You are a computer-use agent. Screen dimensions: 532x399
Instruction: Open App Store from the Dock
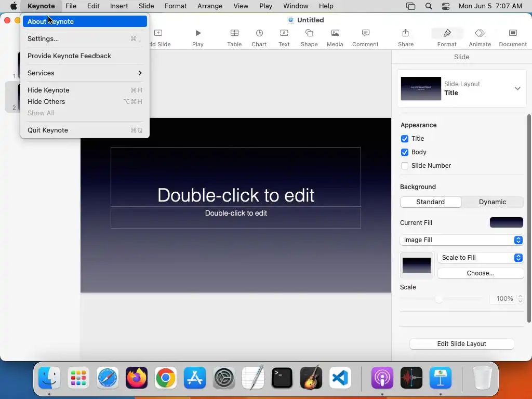coord(195,378)
